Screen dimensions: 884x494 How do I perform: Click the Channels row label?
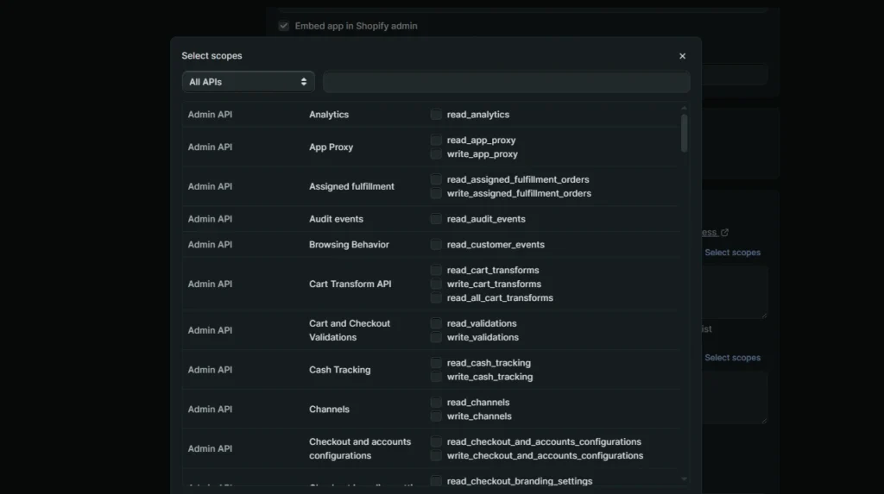(329, 409)
